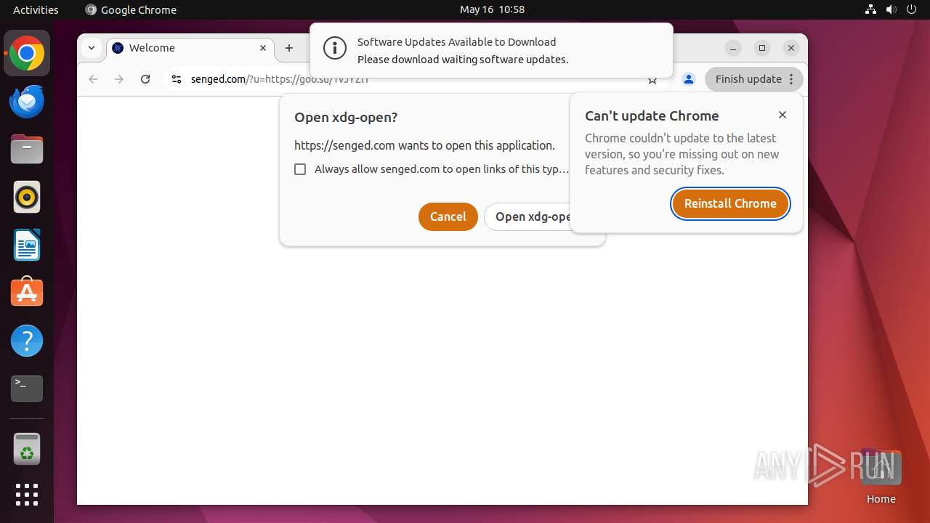The width and height of the screenshot is (930, 523).
Task: Bookmark this tab with star icon
Action: [x=652, y=80]
